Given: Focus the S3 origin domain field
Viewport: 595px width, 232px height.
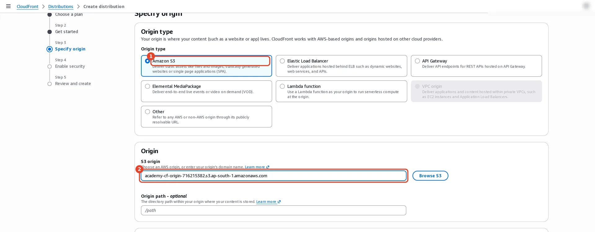Looking at the screenshot, I should [x=273, y=176].
